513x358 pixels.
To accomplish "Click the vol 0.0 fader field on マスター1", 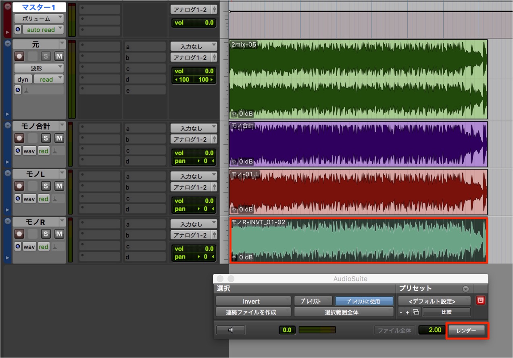I will click(194, 23).
